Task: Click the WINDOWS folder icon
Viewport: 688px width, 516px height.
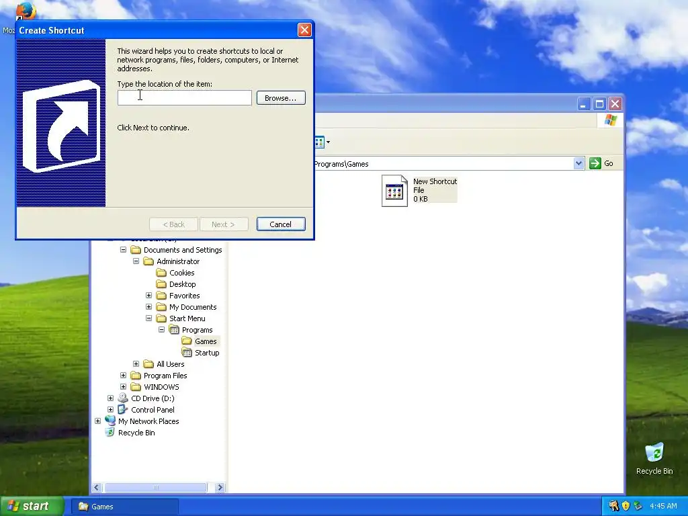Action: coord(136,386)
